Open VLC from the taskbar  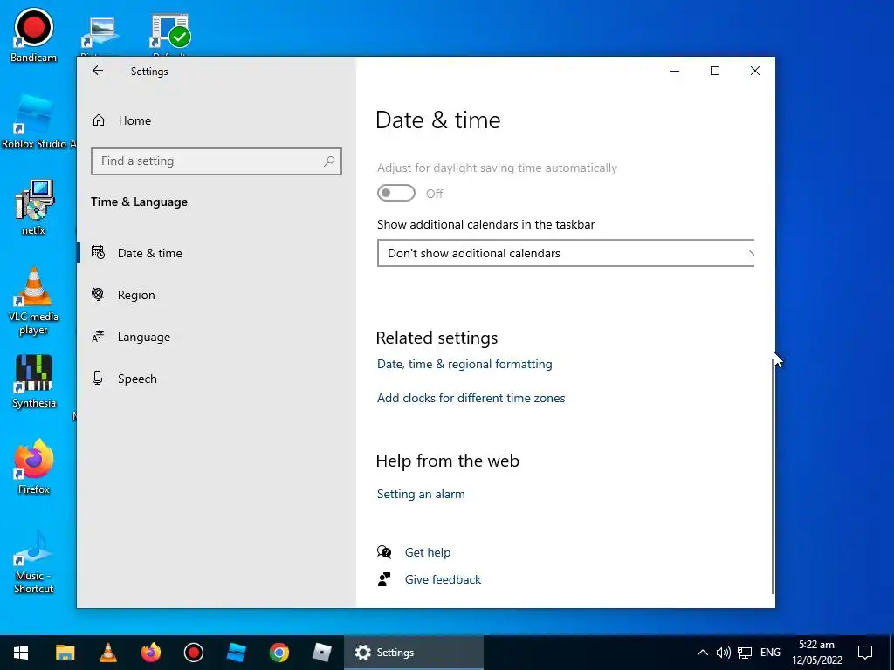(x=107, y=653)
